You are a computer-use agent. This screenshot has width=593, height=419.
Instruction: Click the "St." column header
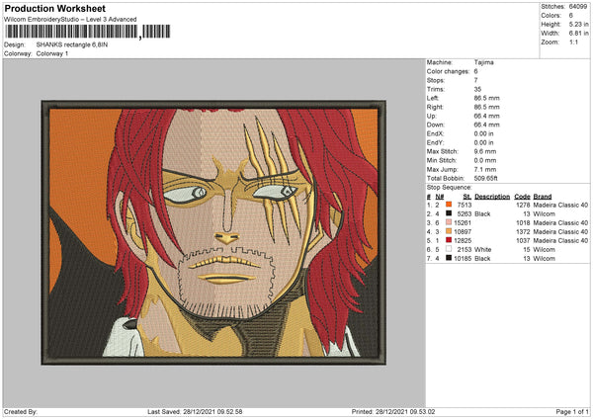click(467, 197)
